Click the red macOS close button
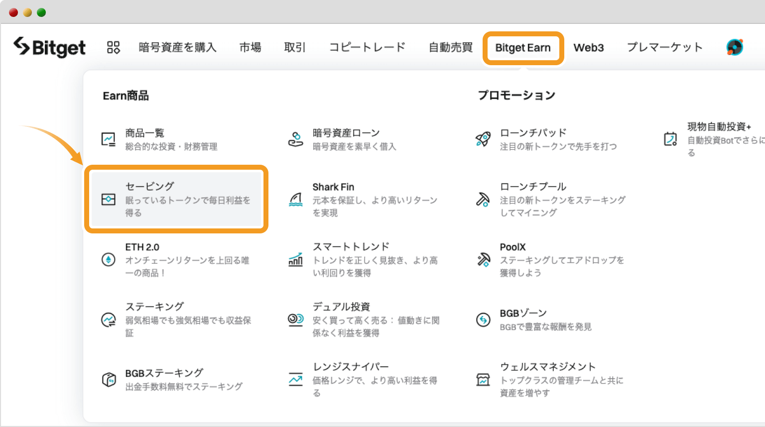 (13, 12)
